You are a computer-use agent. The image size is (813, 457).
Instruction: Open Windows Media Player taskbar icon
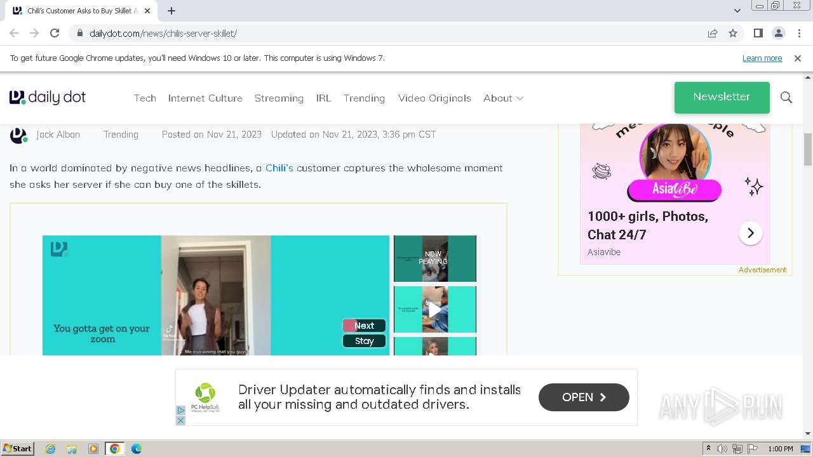(93, 449)
